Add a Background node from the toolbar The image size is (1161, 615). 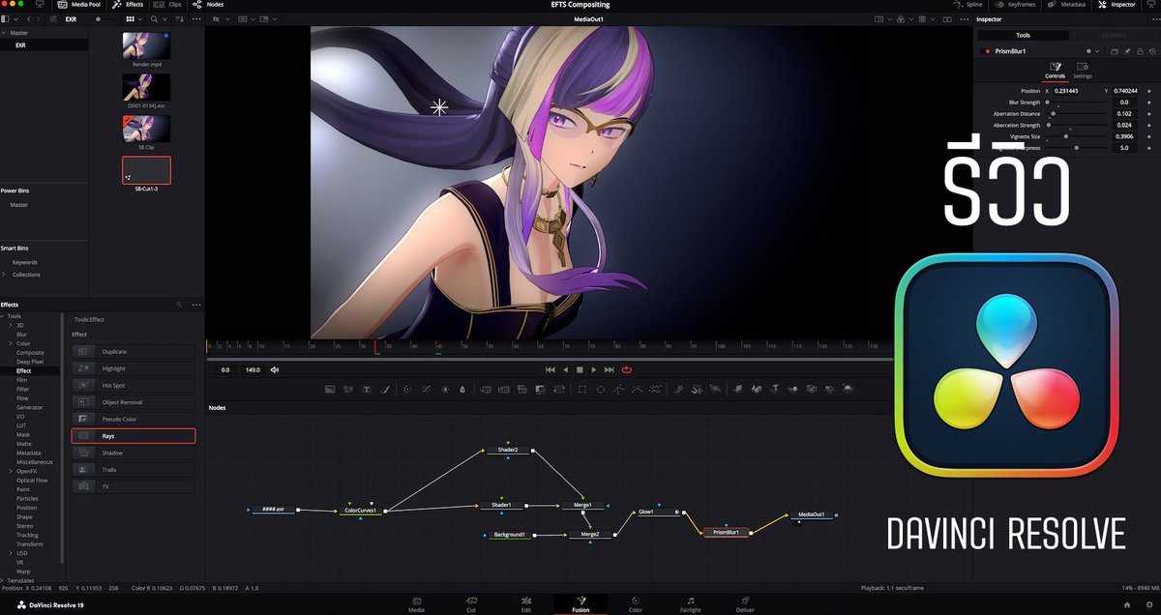point(329,388)
